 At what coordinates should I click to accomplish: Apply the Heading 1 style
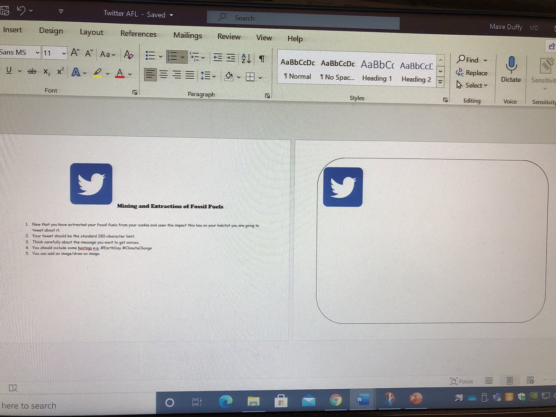[x=377, y=71]
